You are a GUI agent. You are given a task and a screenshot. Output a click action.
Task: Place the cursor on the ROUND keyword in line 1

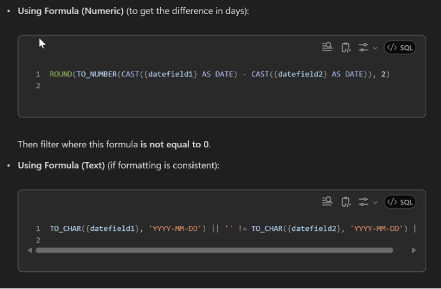[x=61, y=74]
